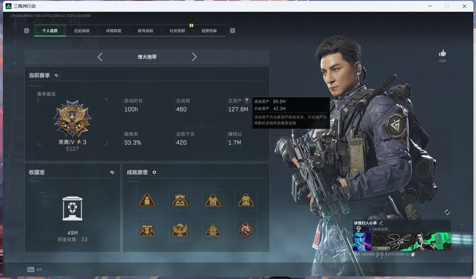Click the 黑鹰IV rank emblem

[72, 119]
